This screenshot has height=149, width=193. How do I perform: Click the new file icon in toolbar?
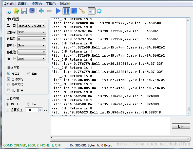[9, 11]
